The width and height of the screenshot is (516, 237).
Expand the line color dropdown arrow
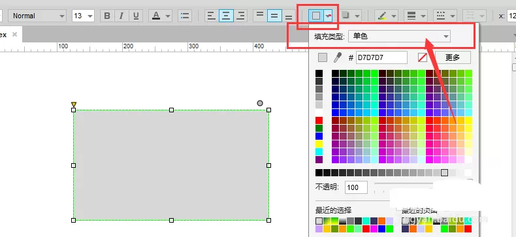coord(394,16)
